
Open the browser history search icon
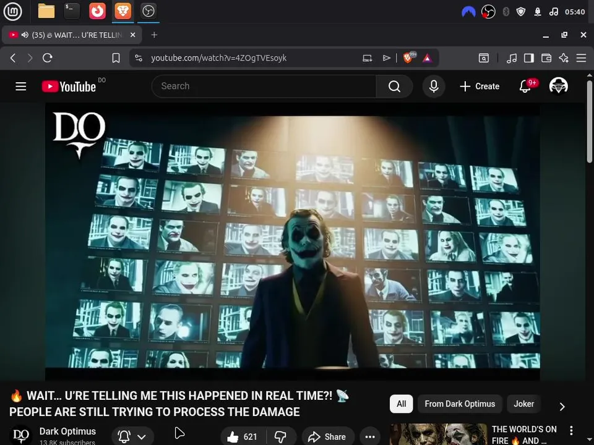pos(484,58)
